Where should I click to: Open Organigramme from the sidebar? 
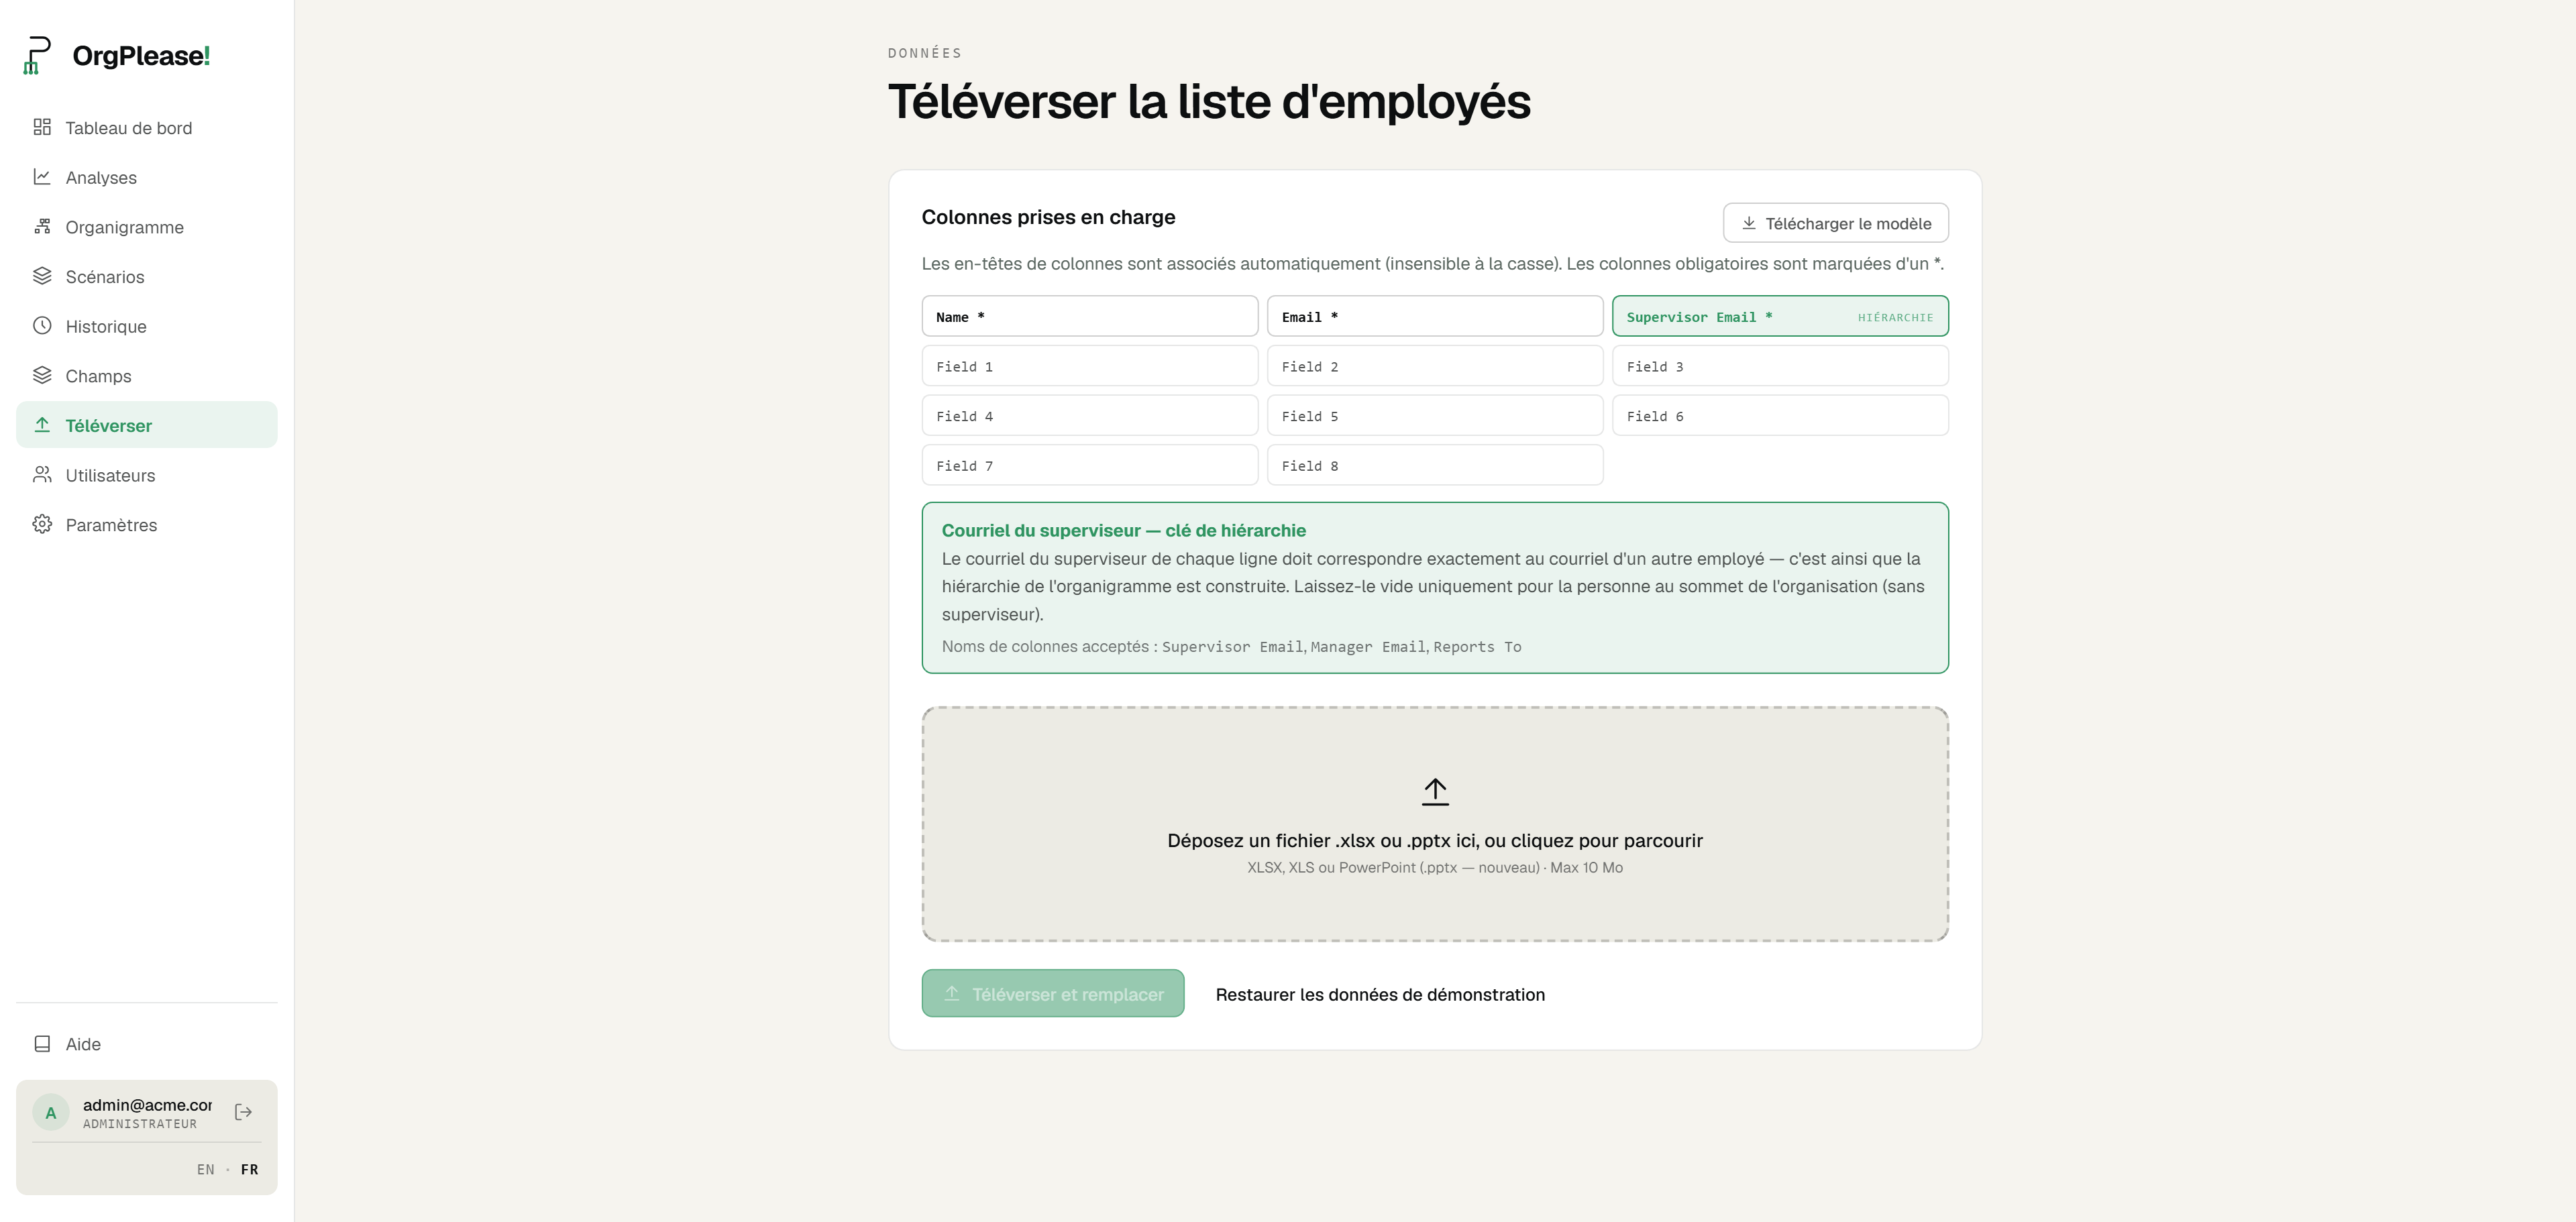[147, 227]
